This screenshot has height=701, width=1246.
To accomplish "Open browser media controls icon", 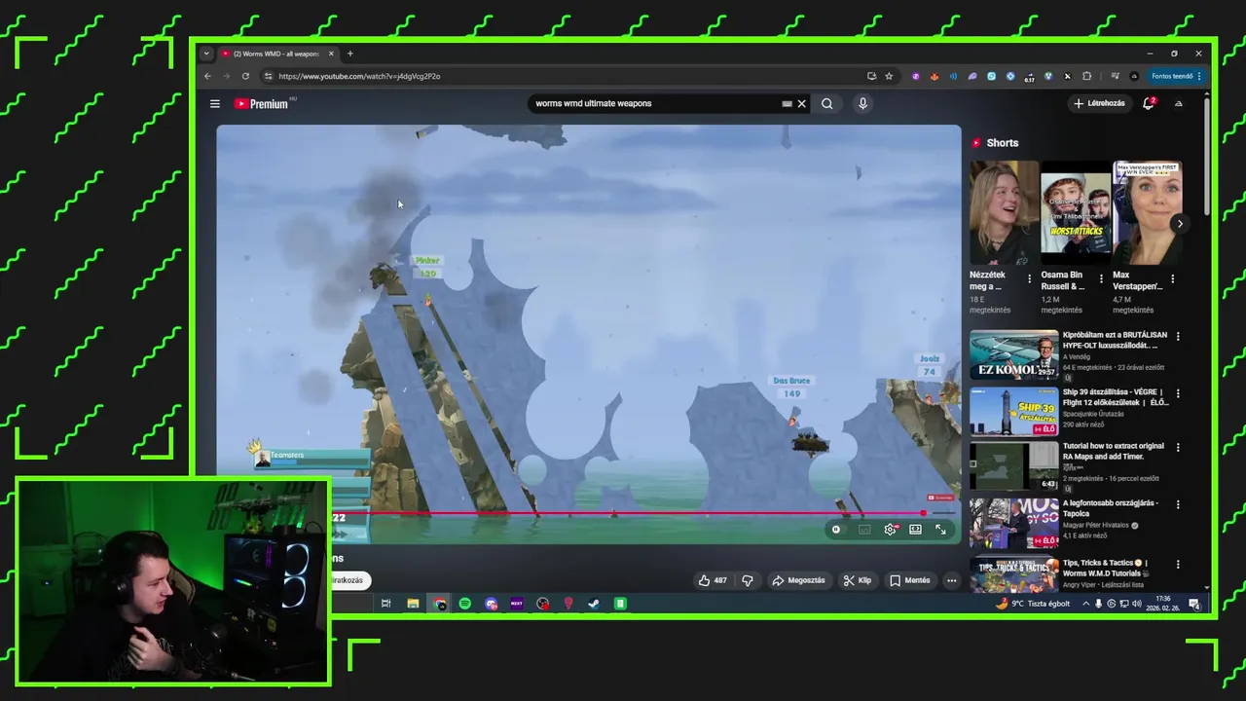I will (x=1115, y=76).
